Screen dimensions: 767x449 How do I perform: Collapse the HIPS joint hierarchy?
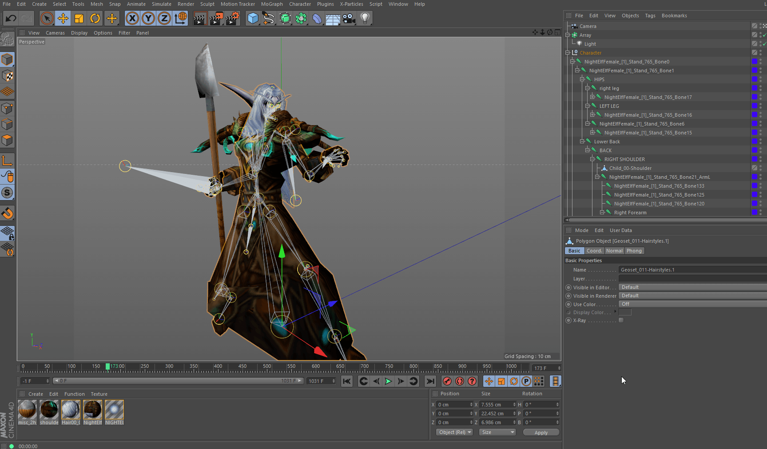coord(582,79)
